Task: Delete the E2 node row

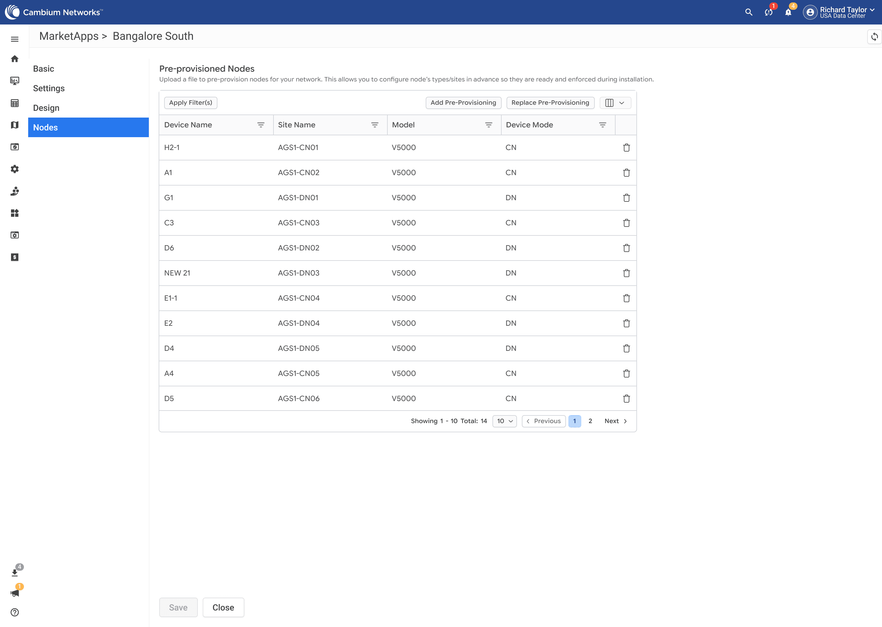Action: (626, 323)
